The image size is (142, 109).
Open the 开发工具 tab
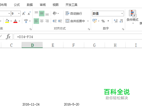(71, 5)
